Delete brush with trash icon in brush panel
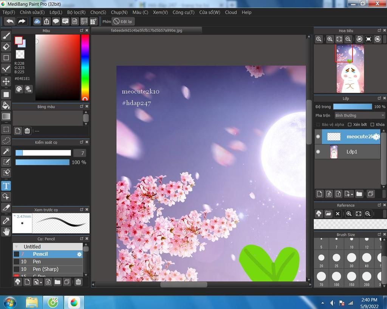The width and height of the screenshot is (387, 309). point(78,282)
